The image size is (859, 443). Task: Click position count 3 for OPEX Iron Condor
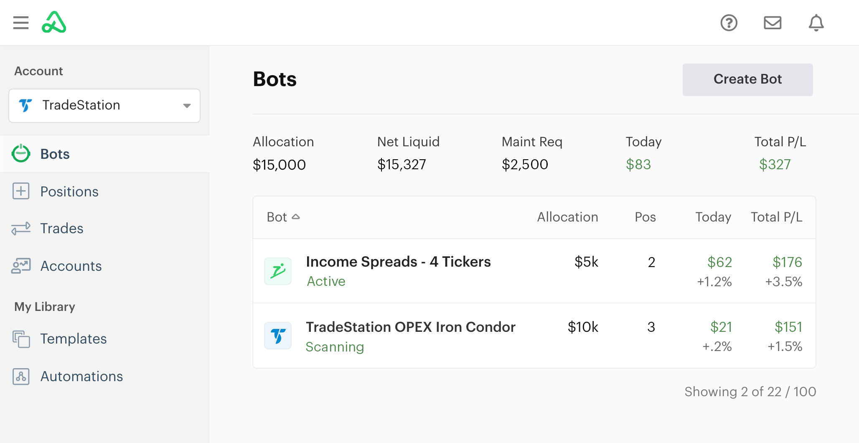pos(651,327)
